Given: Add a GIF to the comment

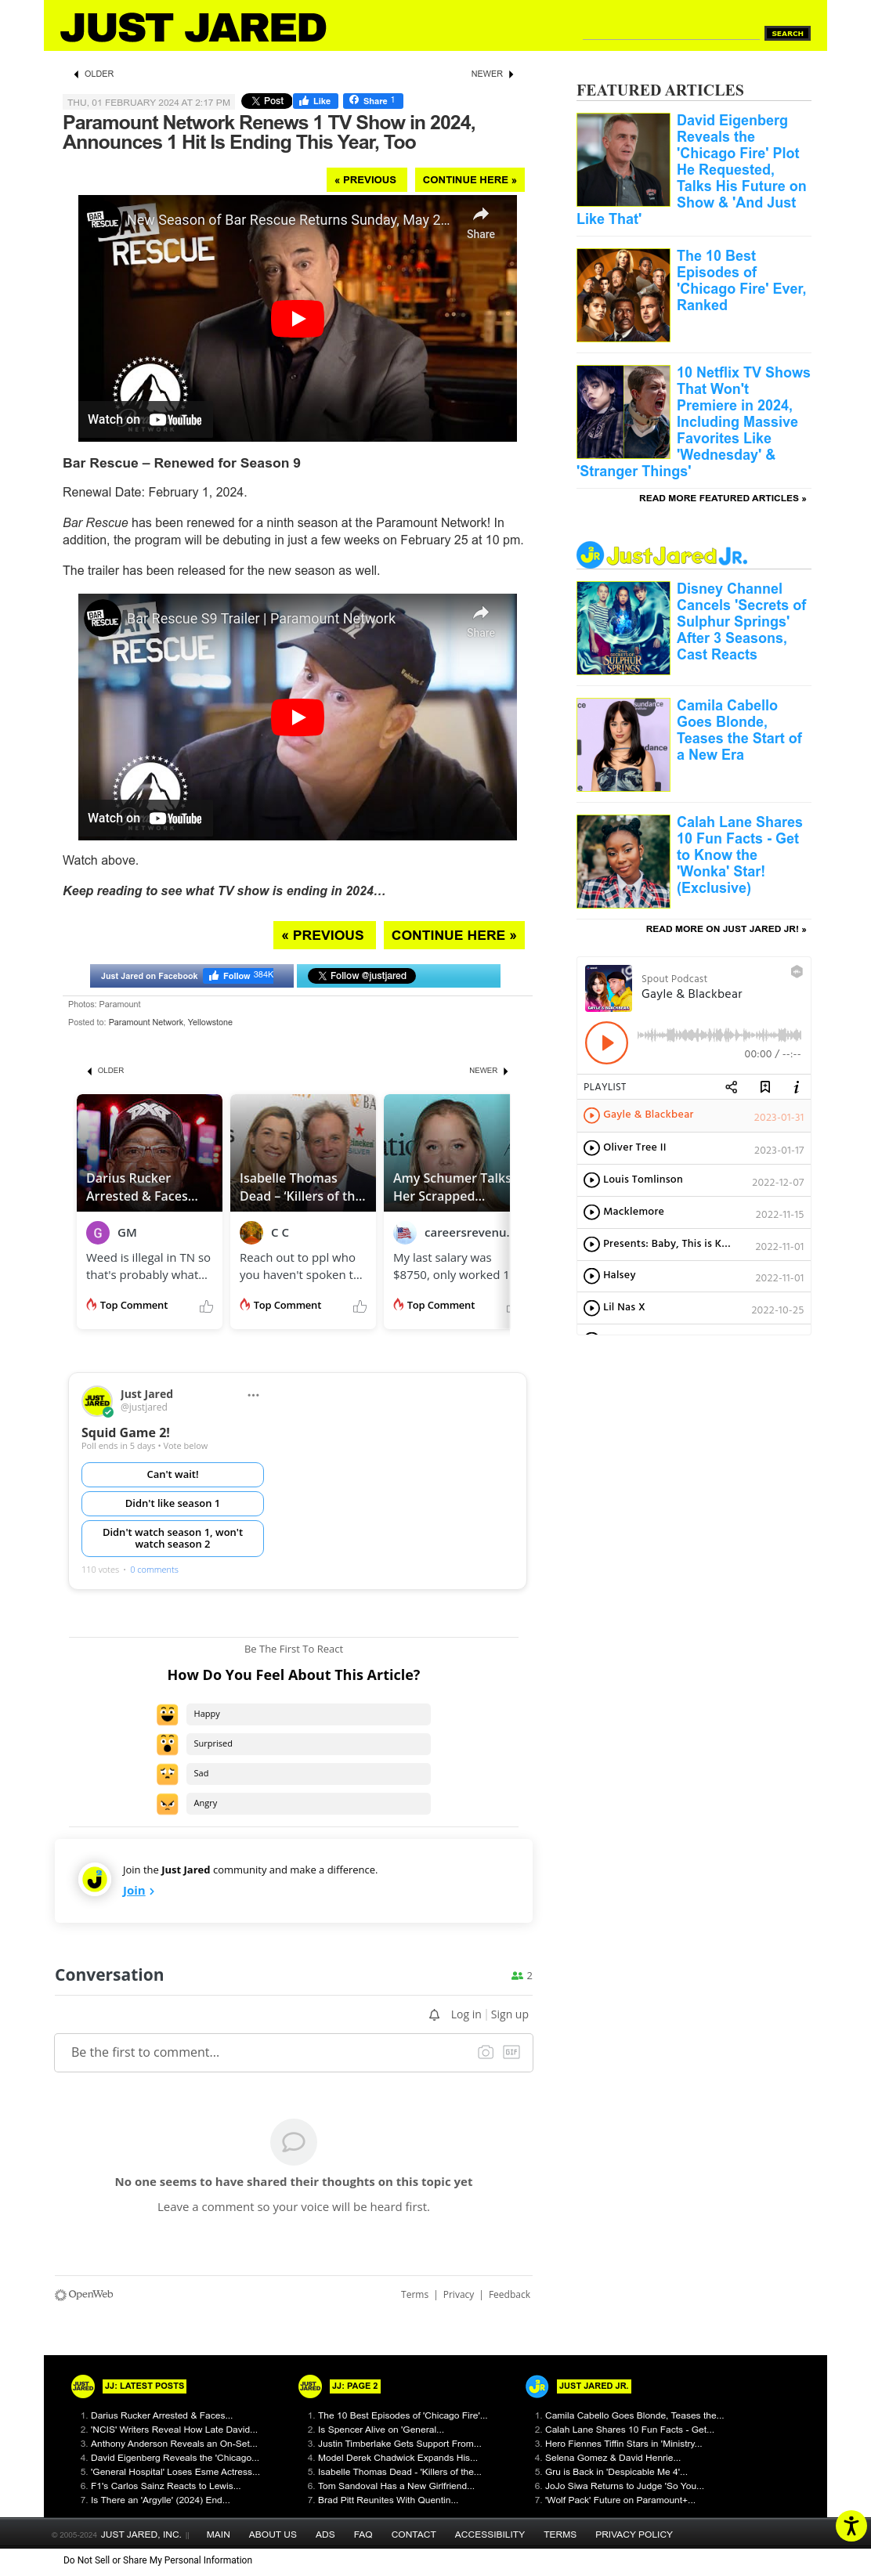Looking at the screenshot, I should tap(511, 2052).
